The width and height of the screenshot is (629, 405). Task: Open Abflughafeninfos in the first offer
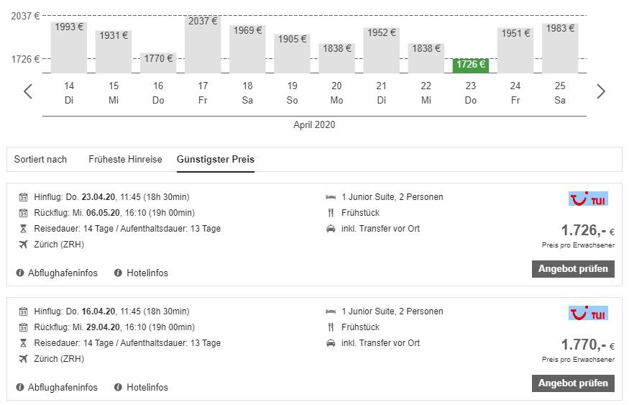(x=63, y=273)
